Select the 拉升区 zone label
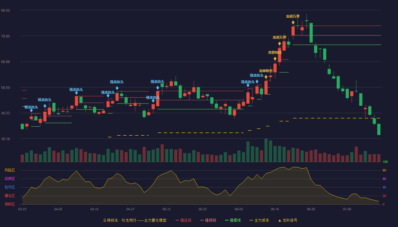This screenshot has width=398, height=227. [x=10, y=187]
